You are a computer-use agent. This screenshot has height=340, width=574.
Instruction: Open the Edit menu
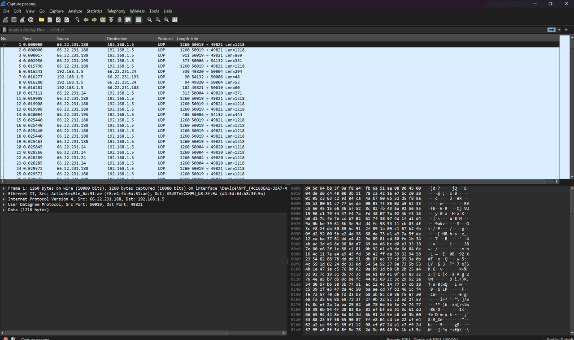[x=17, y=11]
